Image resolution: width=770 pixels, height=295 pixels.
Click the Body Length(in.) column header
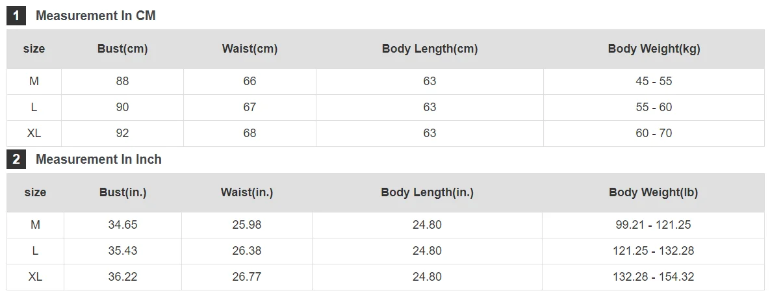pos(427,192)
